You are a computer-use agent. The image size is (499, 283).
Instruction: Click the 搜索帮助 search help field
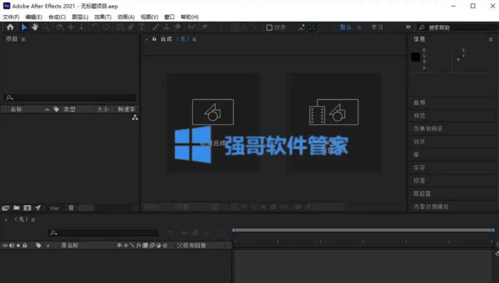click(x=458, y=27)
